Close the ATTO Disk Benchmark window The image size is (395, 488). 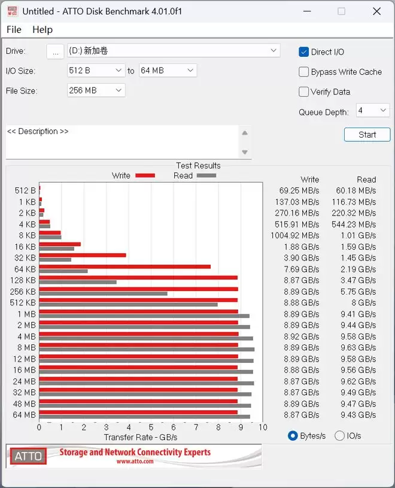pyautogui.click(x=376, y=11)
